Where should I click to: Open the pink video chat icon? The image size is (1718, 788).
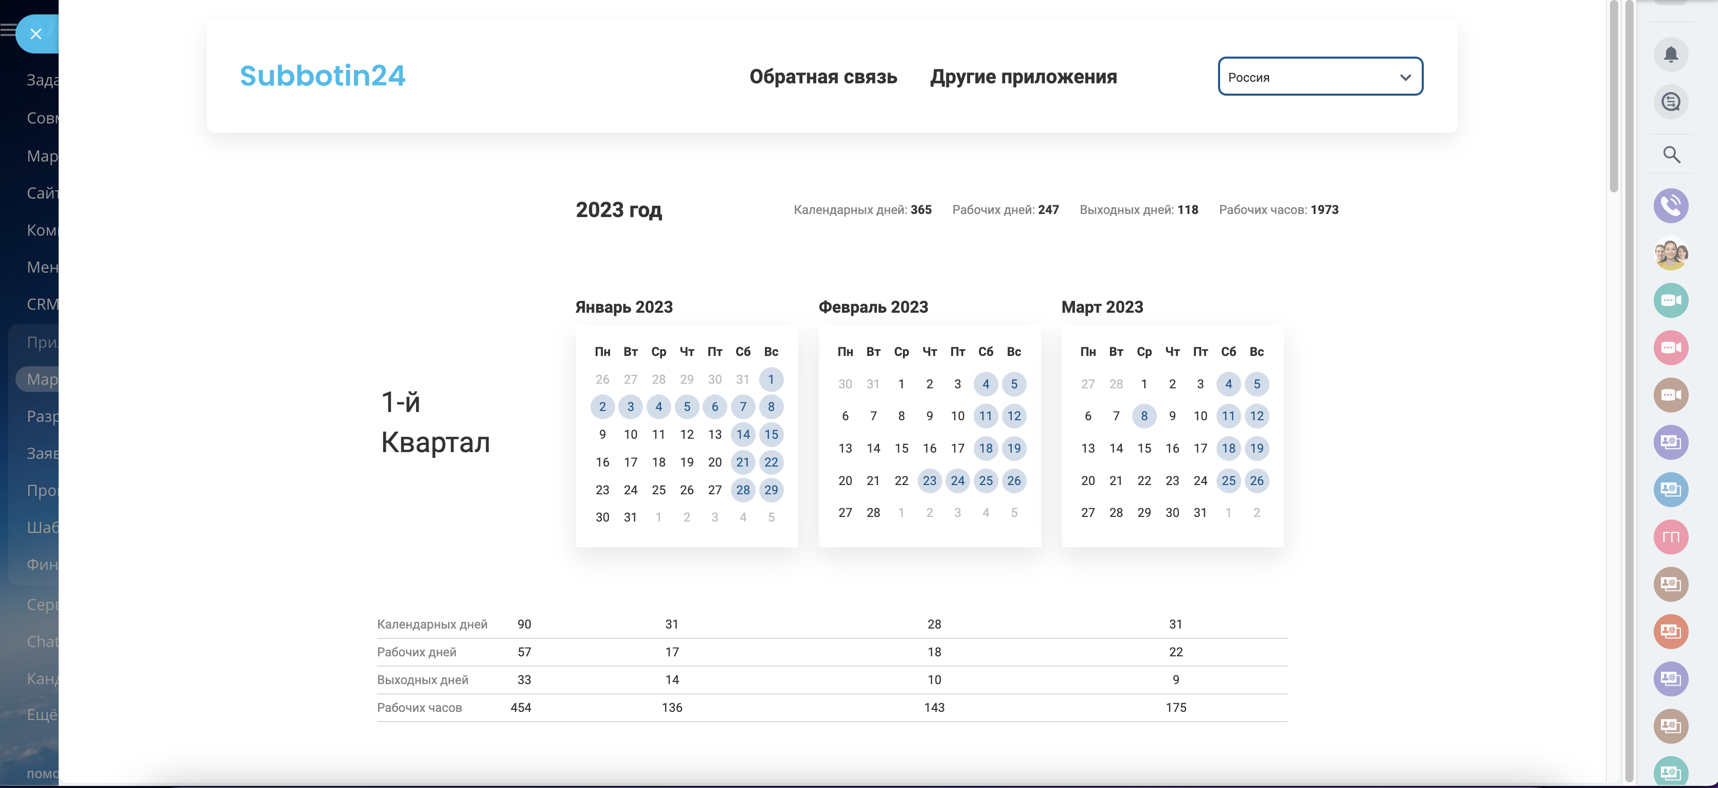(x=1670, y=348)
